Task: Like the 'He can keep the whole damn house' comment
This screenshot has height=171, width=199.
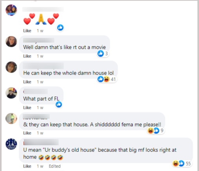Action: pyautogui.click(x=27, y=82)
